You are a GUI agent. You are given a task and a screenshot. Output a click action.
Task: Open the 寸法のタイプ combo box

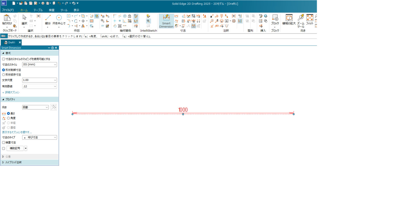39,137
